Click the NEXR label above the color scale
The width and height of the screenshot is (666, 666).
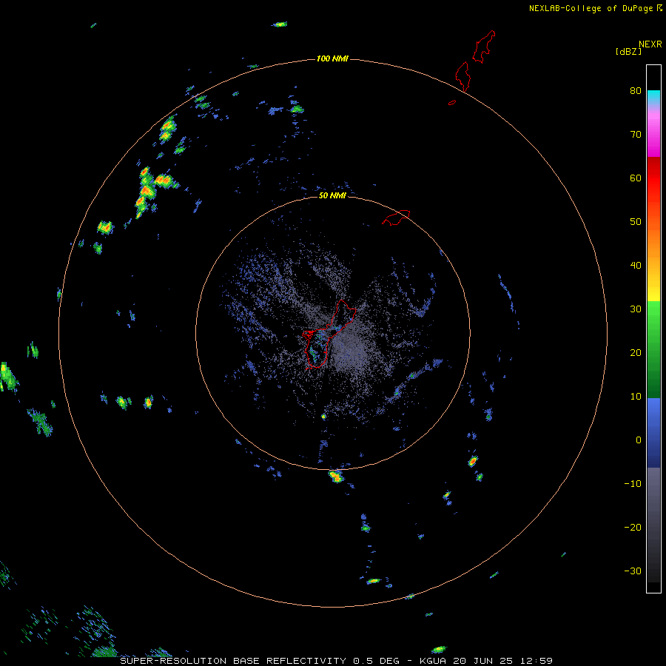point(650,44)
